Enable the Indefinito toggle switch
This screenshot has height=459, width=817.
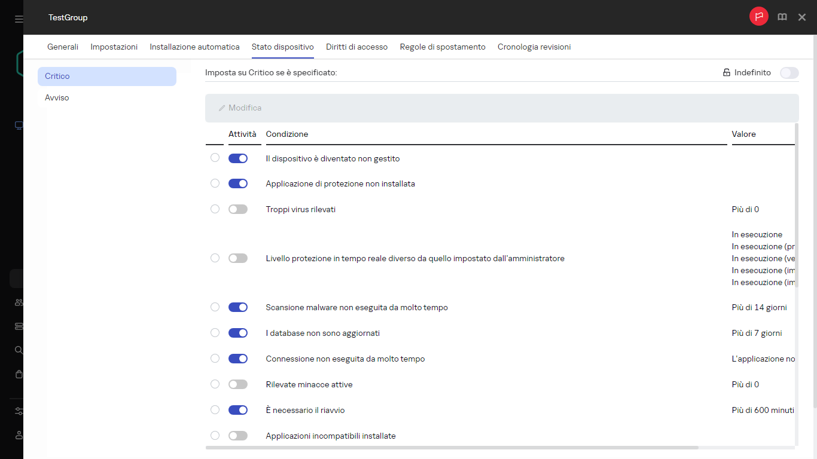click(x=789, y=72)
